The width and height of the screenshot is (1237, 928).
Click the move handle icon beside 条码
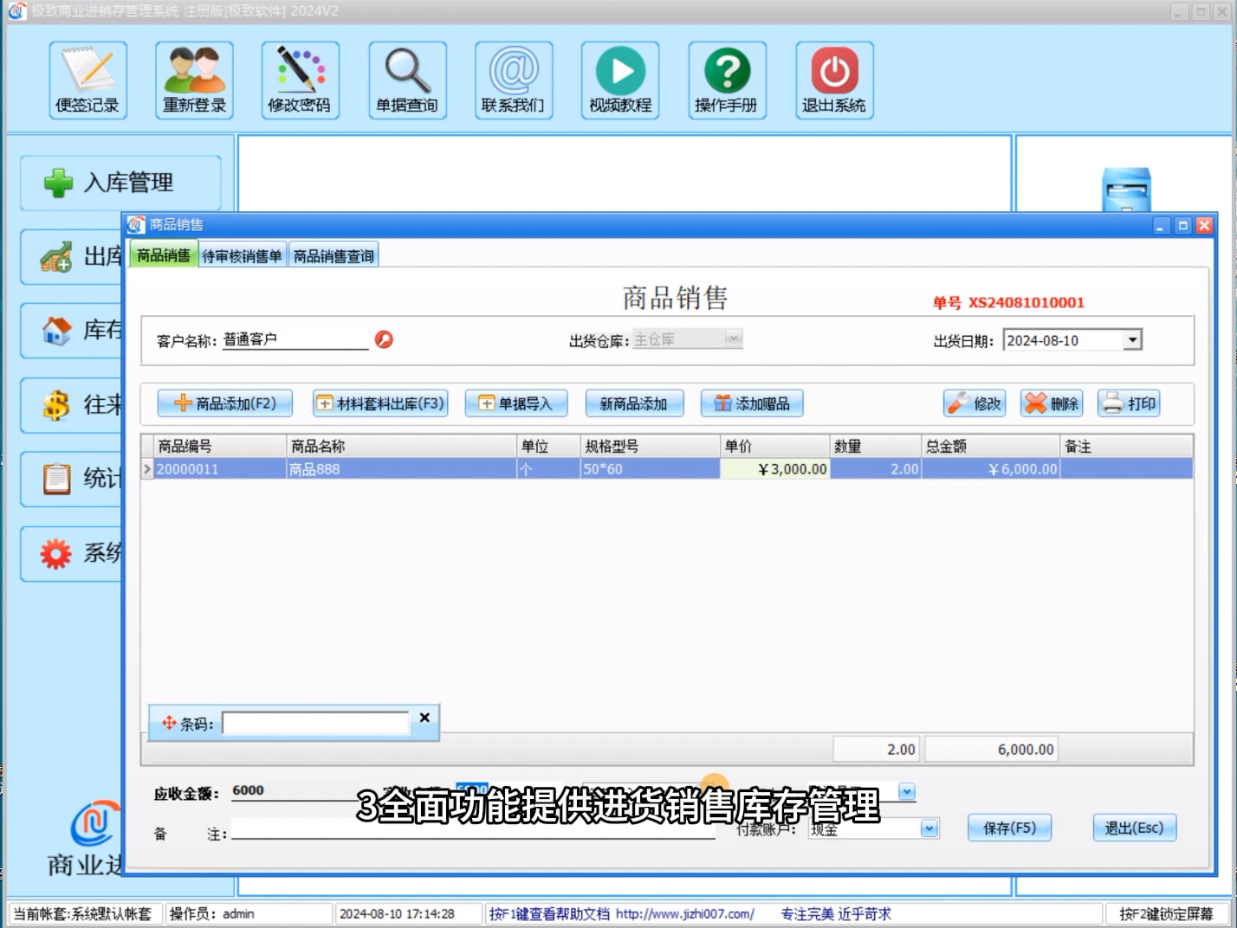point(169,722)
